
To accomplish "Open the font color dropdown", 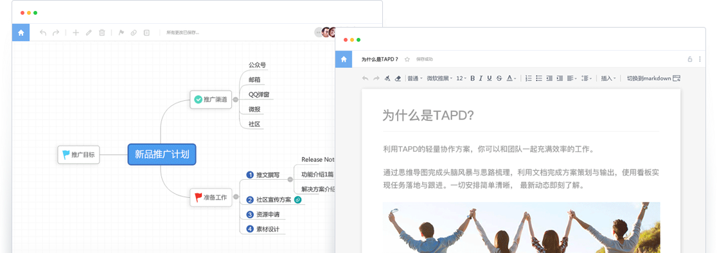I will [511, 78].
